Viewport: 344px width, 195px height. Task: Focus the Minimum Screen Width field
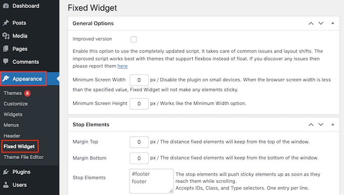[139, 80]
